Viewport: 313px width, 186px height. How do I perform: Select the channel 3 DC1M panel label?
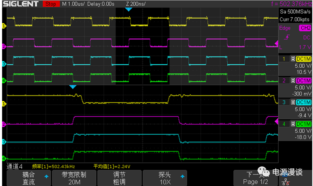303,102
